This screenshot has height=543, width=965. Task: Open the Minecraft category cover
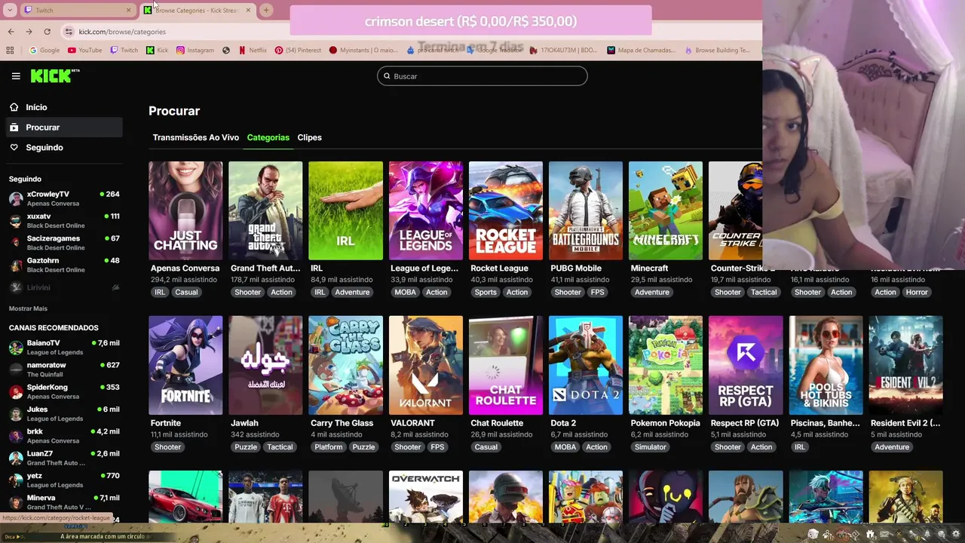click(x=666, y=210)
